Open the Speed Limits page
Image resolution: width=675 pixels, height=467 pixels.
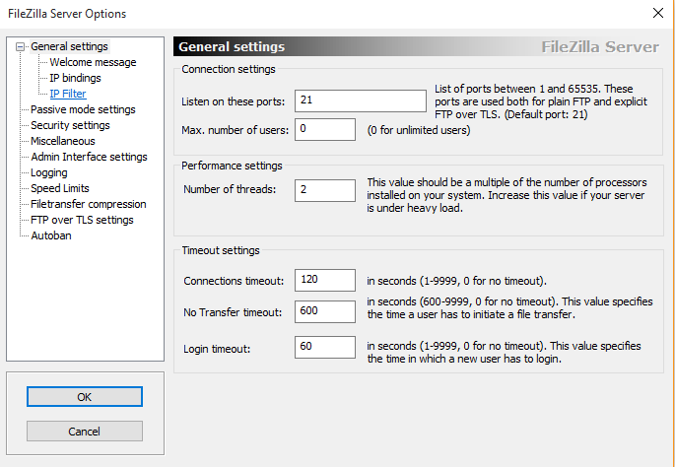coord(60,188)
